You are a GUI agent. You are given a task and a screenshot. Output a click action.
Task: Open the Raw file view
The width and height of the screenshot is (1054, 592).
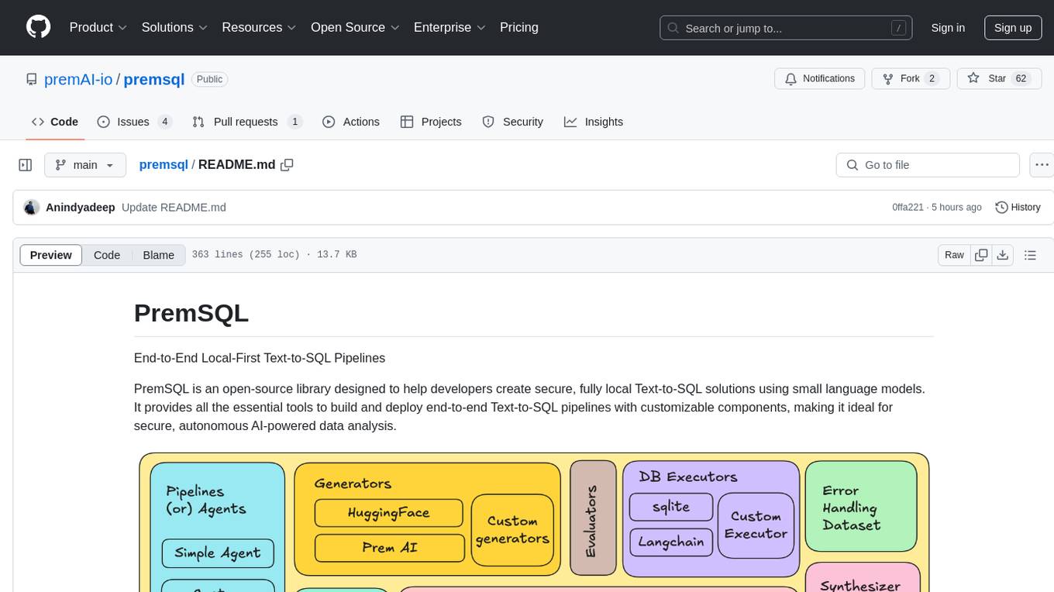(954, 255)
